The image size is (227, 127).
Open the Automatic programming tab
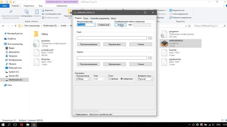100,18
